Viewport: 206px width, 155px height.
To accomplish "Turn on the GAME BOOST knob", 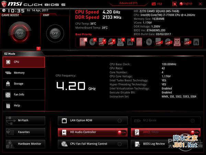I will pos(20,33).
